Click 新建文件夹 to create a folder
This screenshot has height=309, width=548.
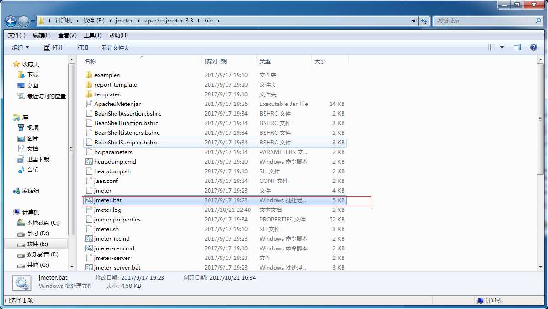pyautogui.click(x=115, y=48)
